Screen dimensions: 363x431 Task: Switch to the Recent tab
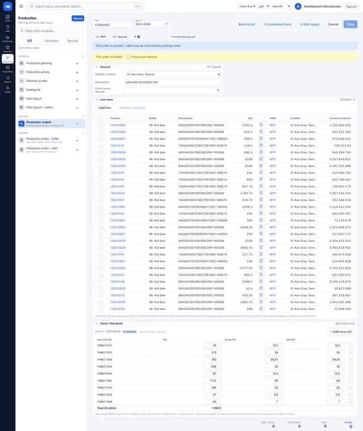point(73,41)
